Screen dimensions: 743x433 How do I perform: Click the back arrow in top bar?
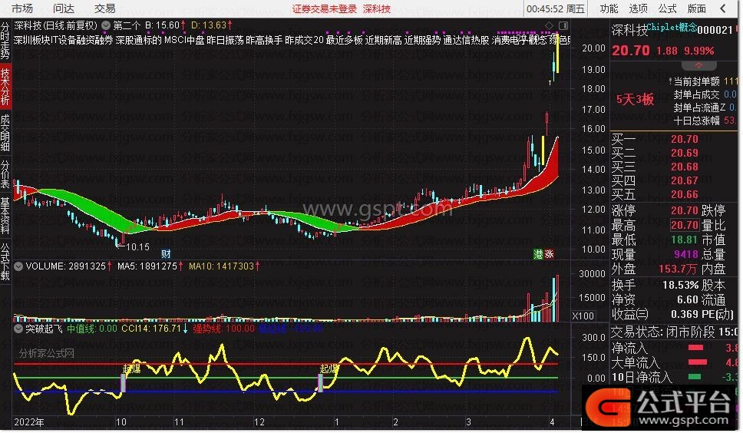tap(723, 8)
